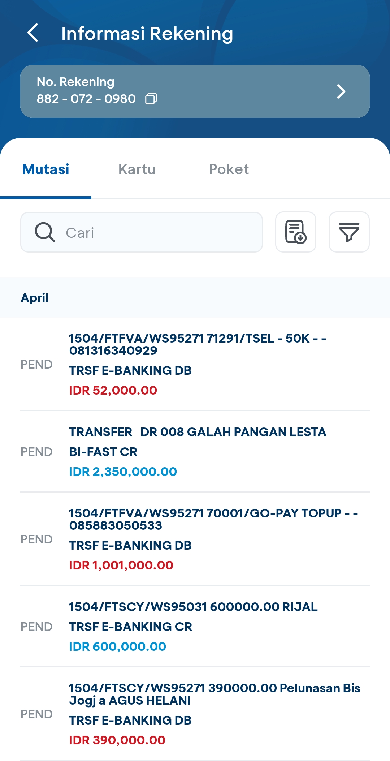Image resolution: width=390 pixels, height=761 pixels.
Task: Tap the back arrow icon
Action: (x=33, y=33)
